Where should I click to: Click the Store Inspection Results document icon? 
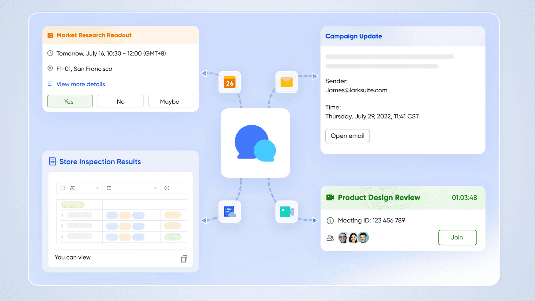click(52, 161)
